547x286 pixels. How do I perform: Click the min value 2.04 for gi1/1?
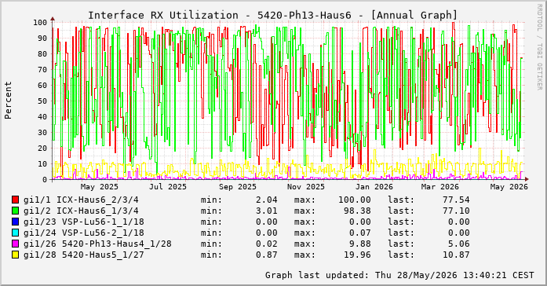267,200
